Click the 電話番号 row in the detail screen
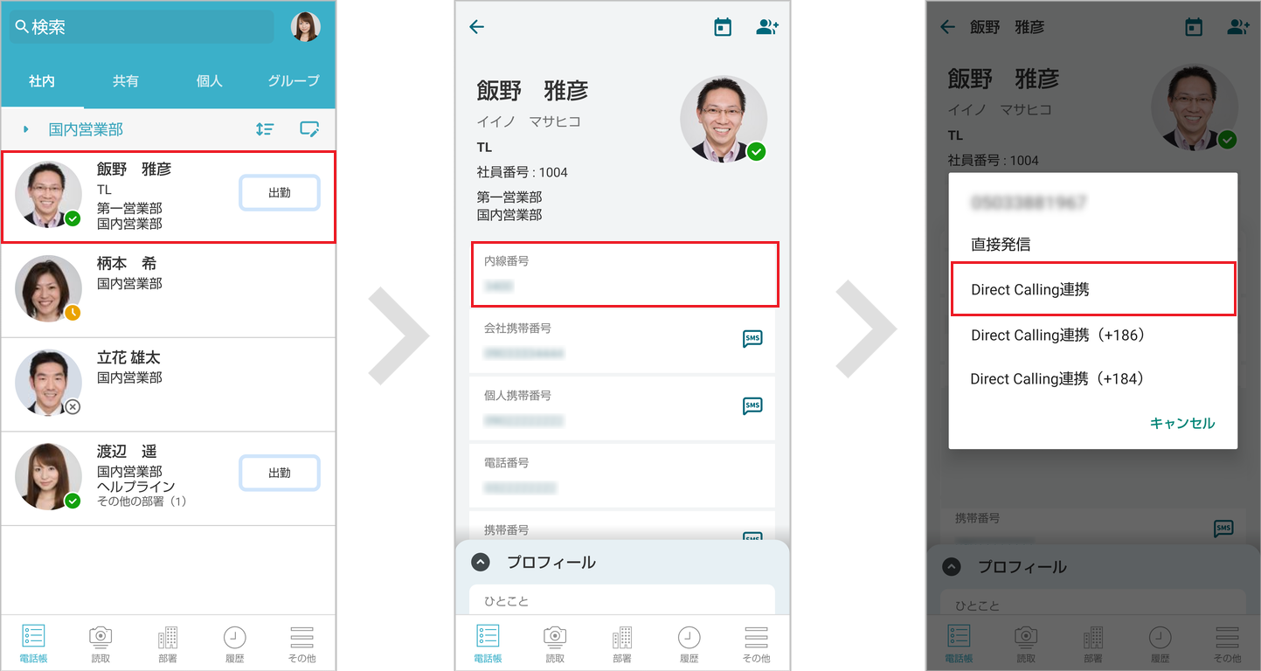 click(622, 475)
